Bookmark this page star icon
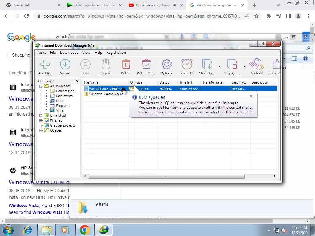Screen dimensions: 315x236 click(x=257, y=16)
